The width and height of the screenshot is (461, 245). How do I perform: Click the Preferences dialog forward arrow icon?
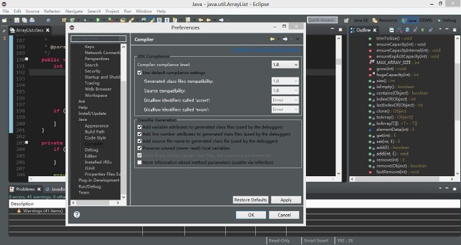[x=285, y=39]
